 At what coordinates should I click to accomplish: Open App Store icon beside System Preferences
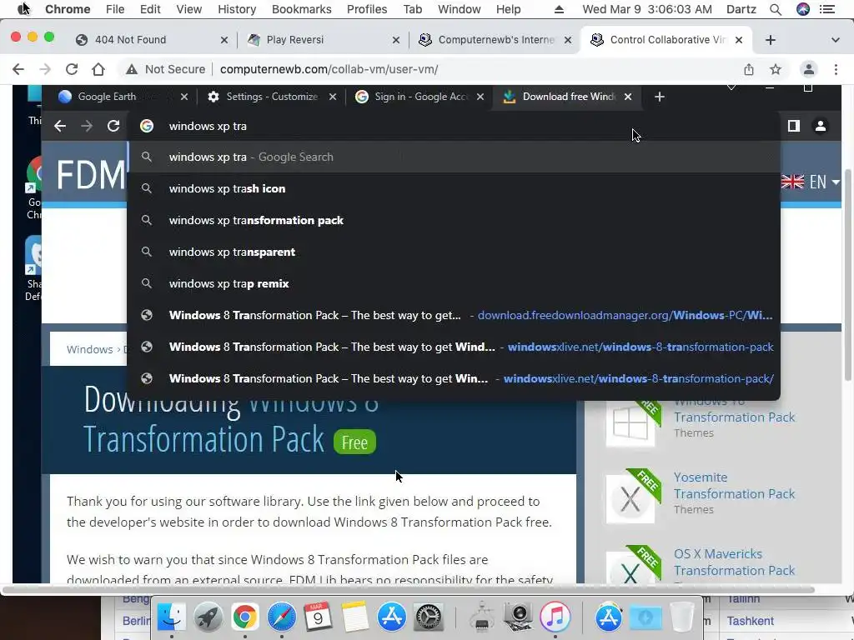click(x=392, y=617)
